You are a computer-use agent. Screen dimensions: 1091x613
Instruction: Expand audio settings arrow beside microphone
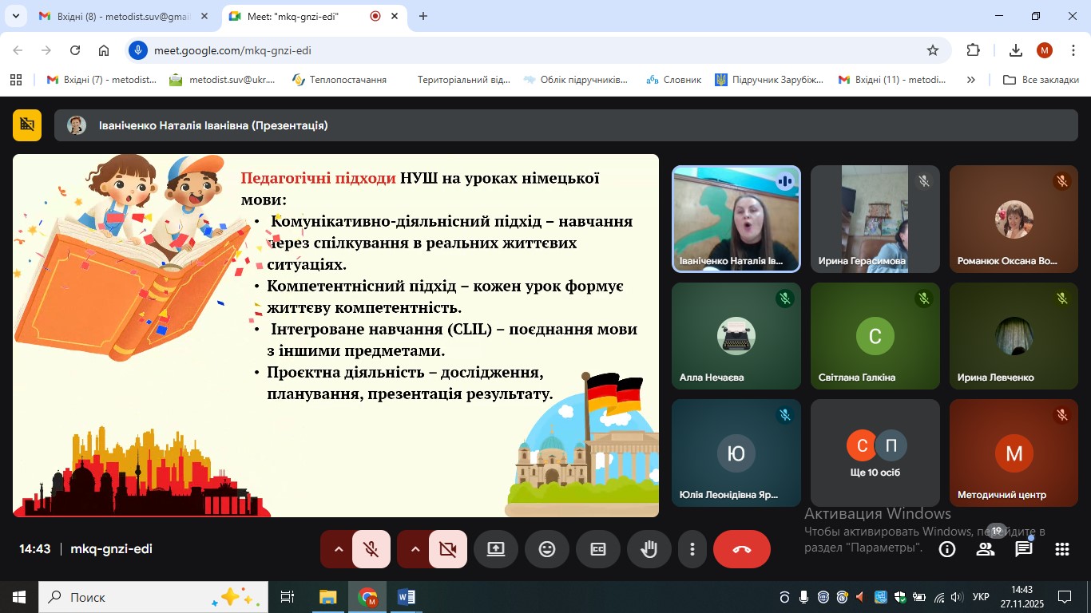click(x=339, y=549)
